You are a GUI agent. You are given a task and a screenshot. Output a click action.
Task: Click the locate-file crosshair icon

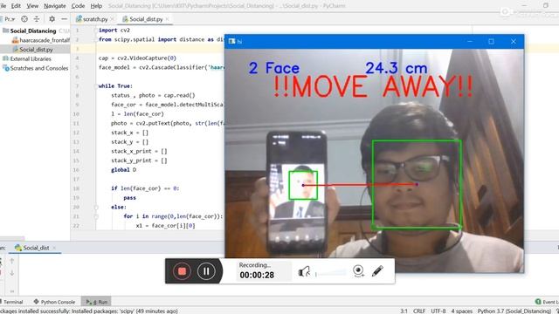(24, 19)
